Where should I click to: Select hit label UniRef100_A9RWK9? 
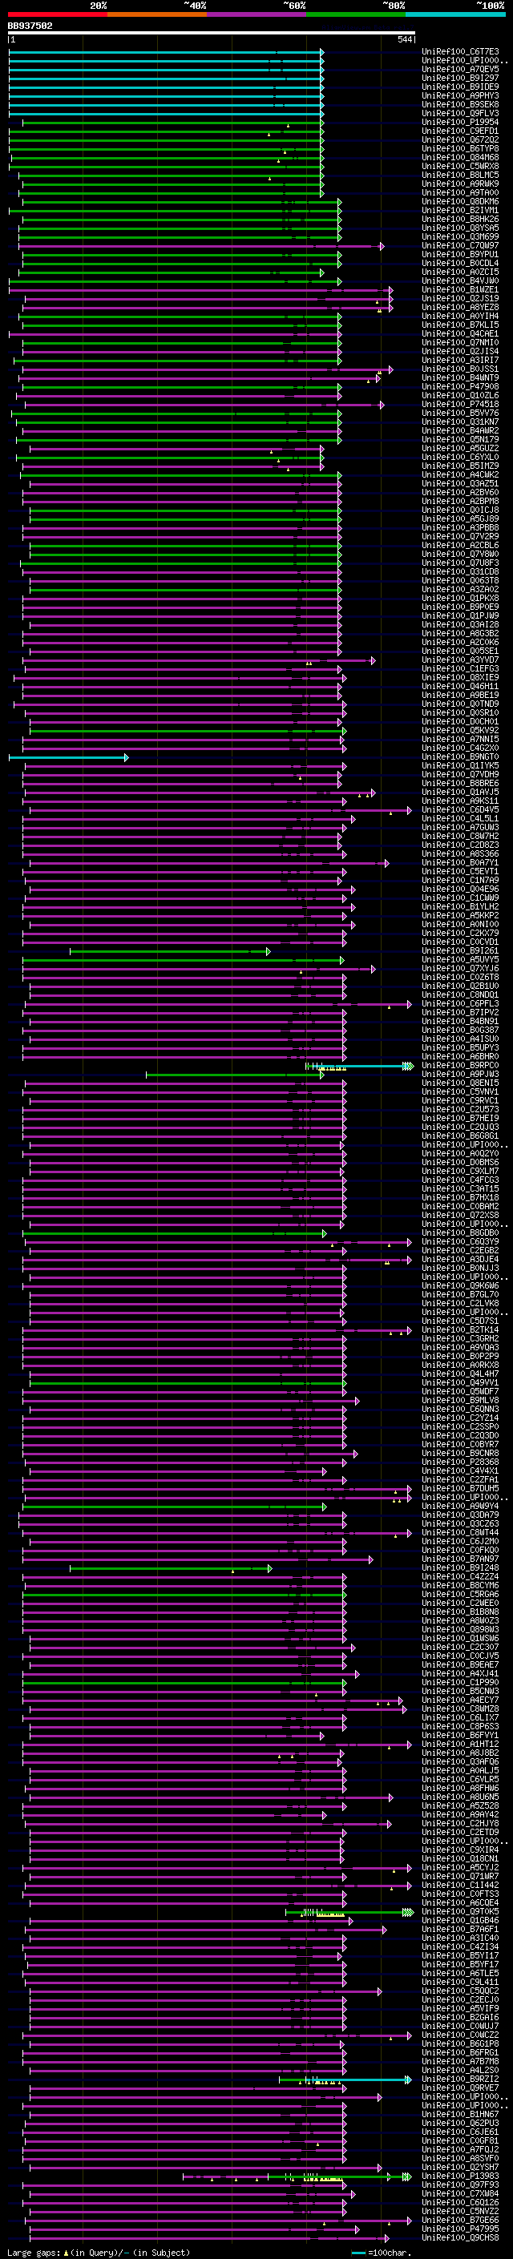click(x=460, y=184)
